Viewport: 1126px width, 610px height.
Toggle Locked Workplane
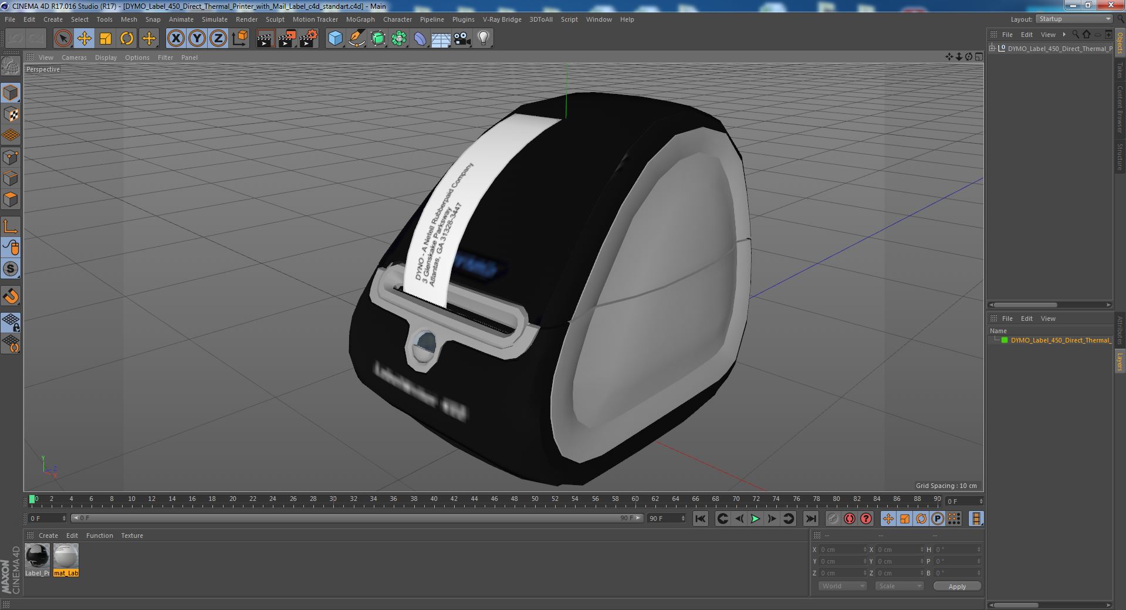pos(11,322)
